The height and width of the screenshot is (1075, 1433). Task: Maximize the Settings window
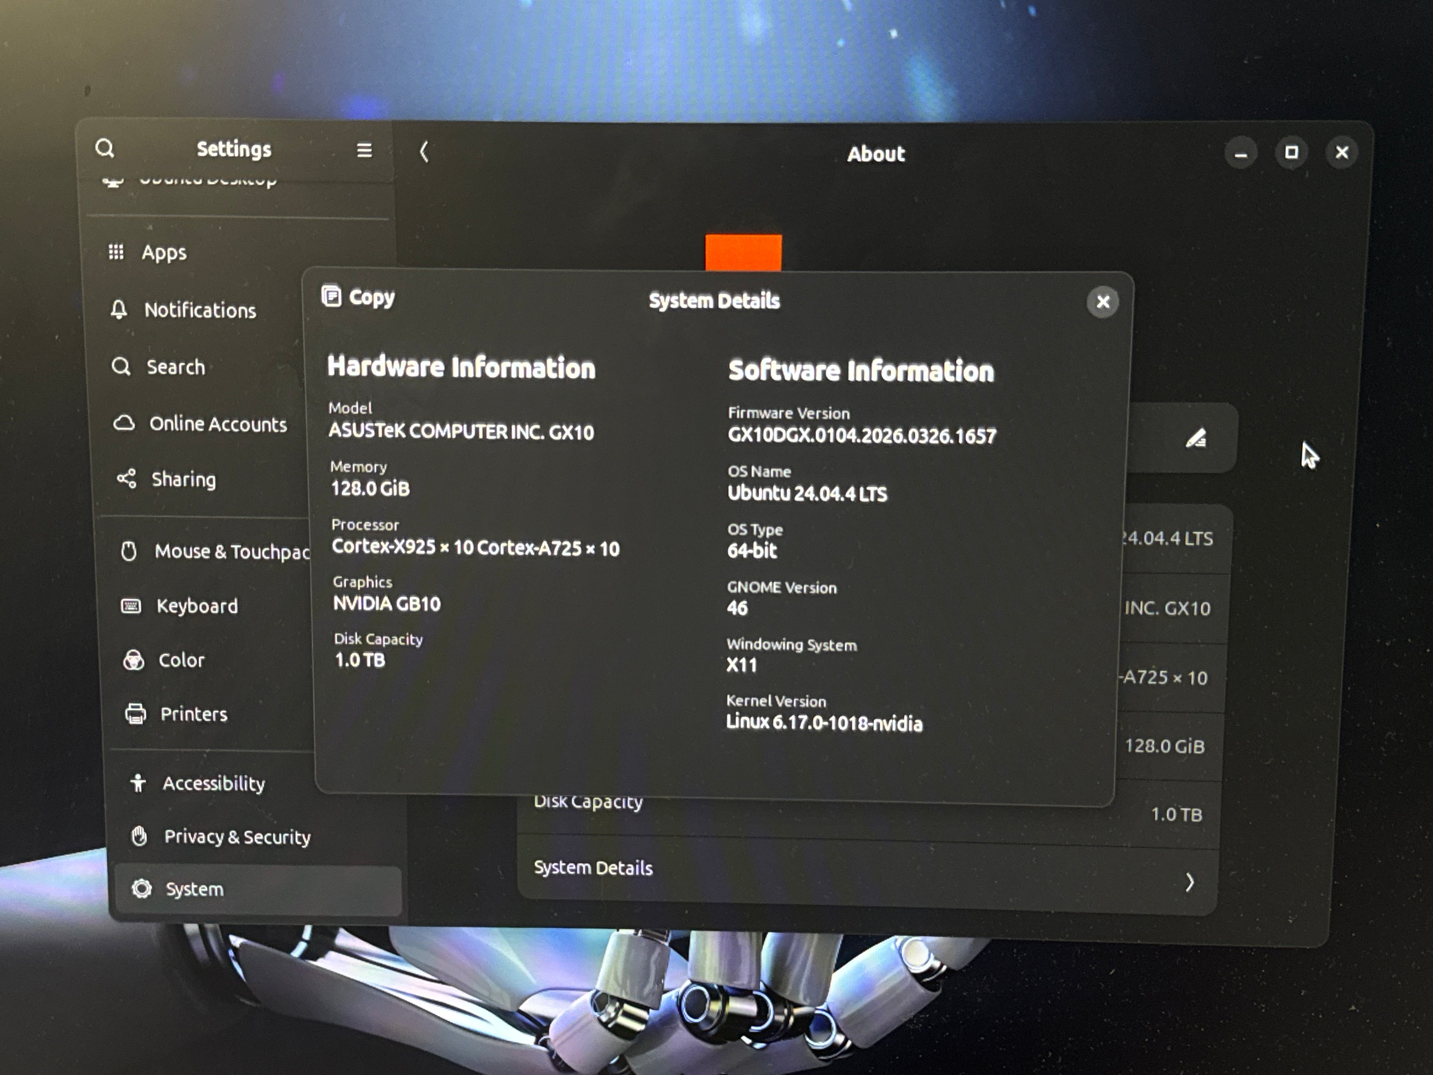click(x=1291, y=152)
